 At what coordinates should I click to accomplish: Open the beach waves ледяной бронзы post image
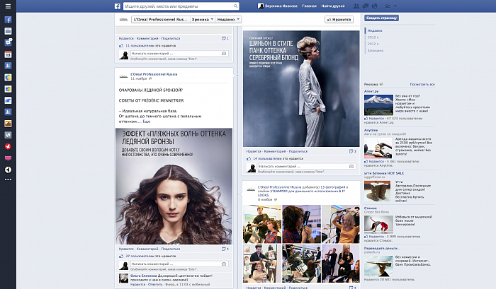(x=174, y=186)
